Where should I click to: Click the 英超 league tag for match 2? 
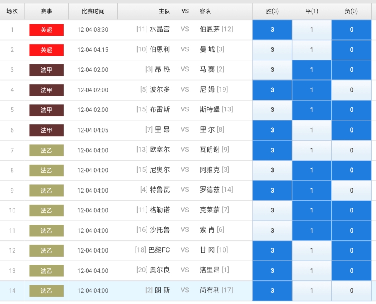coord(46,50)
